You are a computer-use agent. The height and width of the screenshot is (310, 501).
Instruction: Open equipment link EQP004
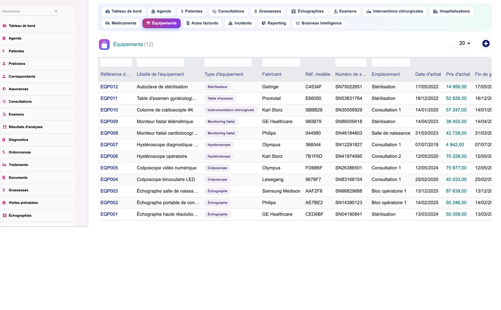pos(109,179)
